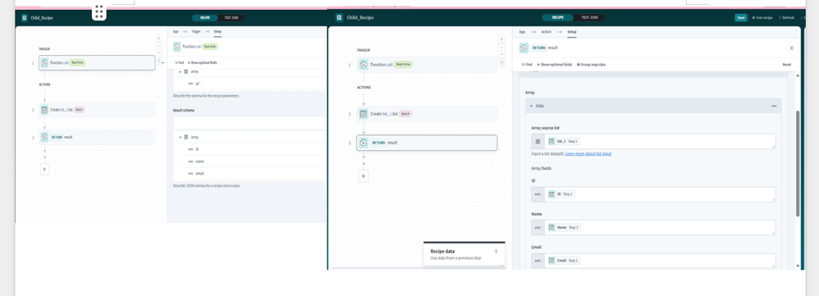Switch to RECIPE tab in right window
The image size is (819, 296).
click(x=558, y=17)
